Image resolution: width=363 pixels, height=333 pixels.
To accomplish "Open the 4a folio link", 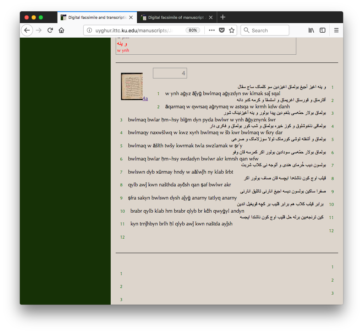I will tap(145, 98).
